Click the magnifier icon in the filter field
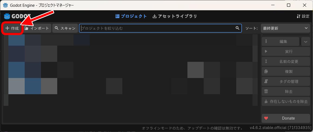The width and height of the screenshot is (313, 132). point(237,28)
